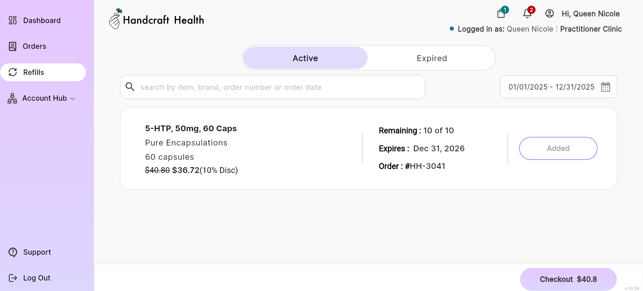Expand the Account Hub chevron
Screen dimensions: 643x291
73,99
